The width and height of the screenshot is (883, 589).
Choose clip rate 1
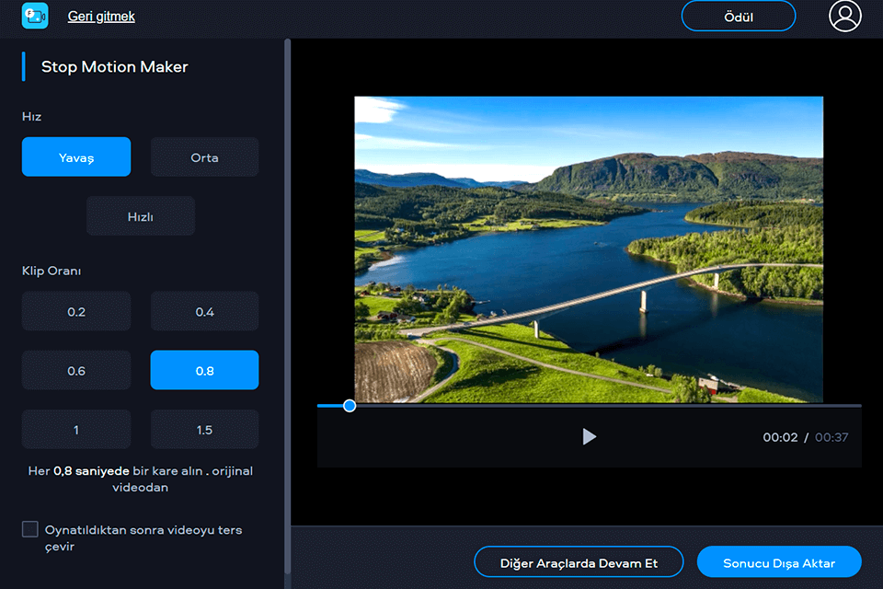click(76, 430)
